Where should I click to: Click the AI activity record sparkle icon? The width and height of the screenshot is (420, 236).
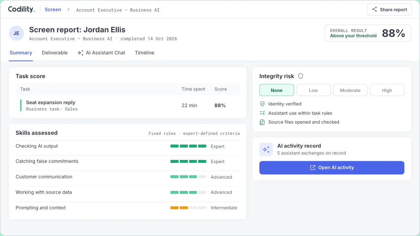[x=266, y=149]
